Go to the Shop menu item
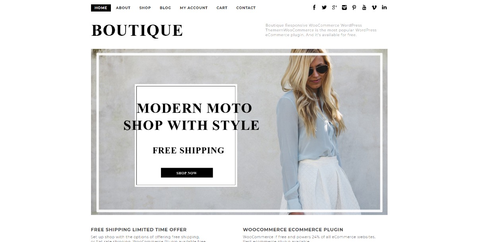Viewport: 477px width, 242px height. [x=145, y=8]
